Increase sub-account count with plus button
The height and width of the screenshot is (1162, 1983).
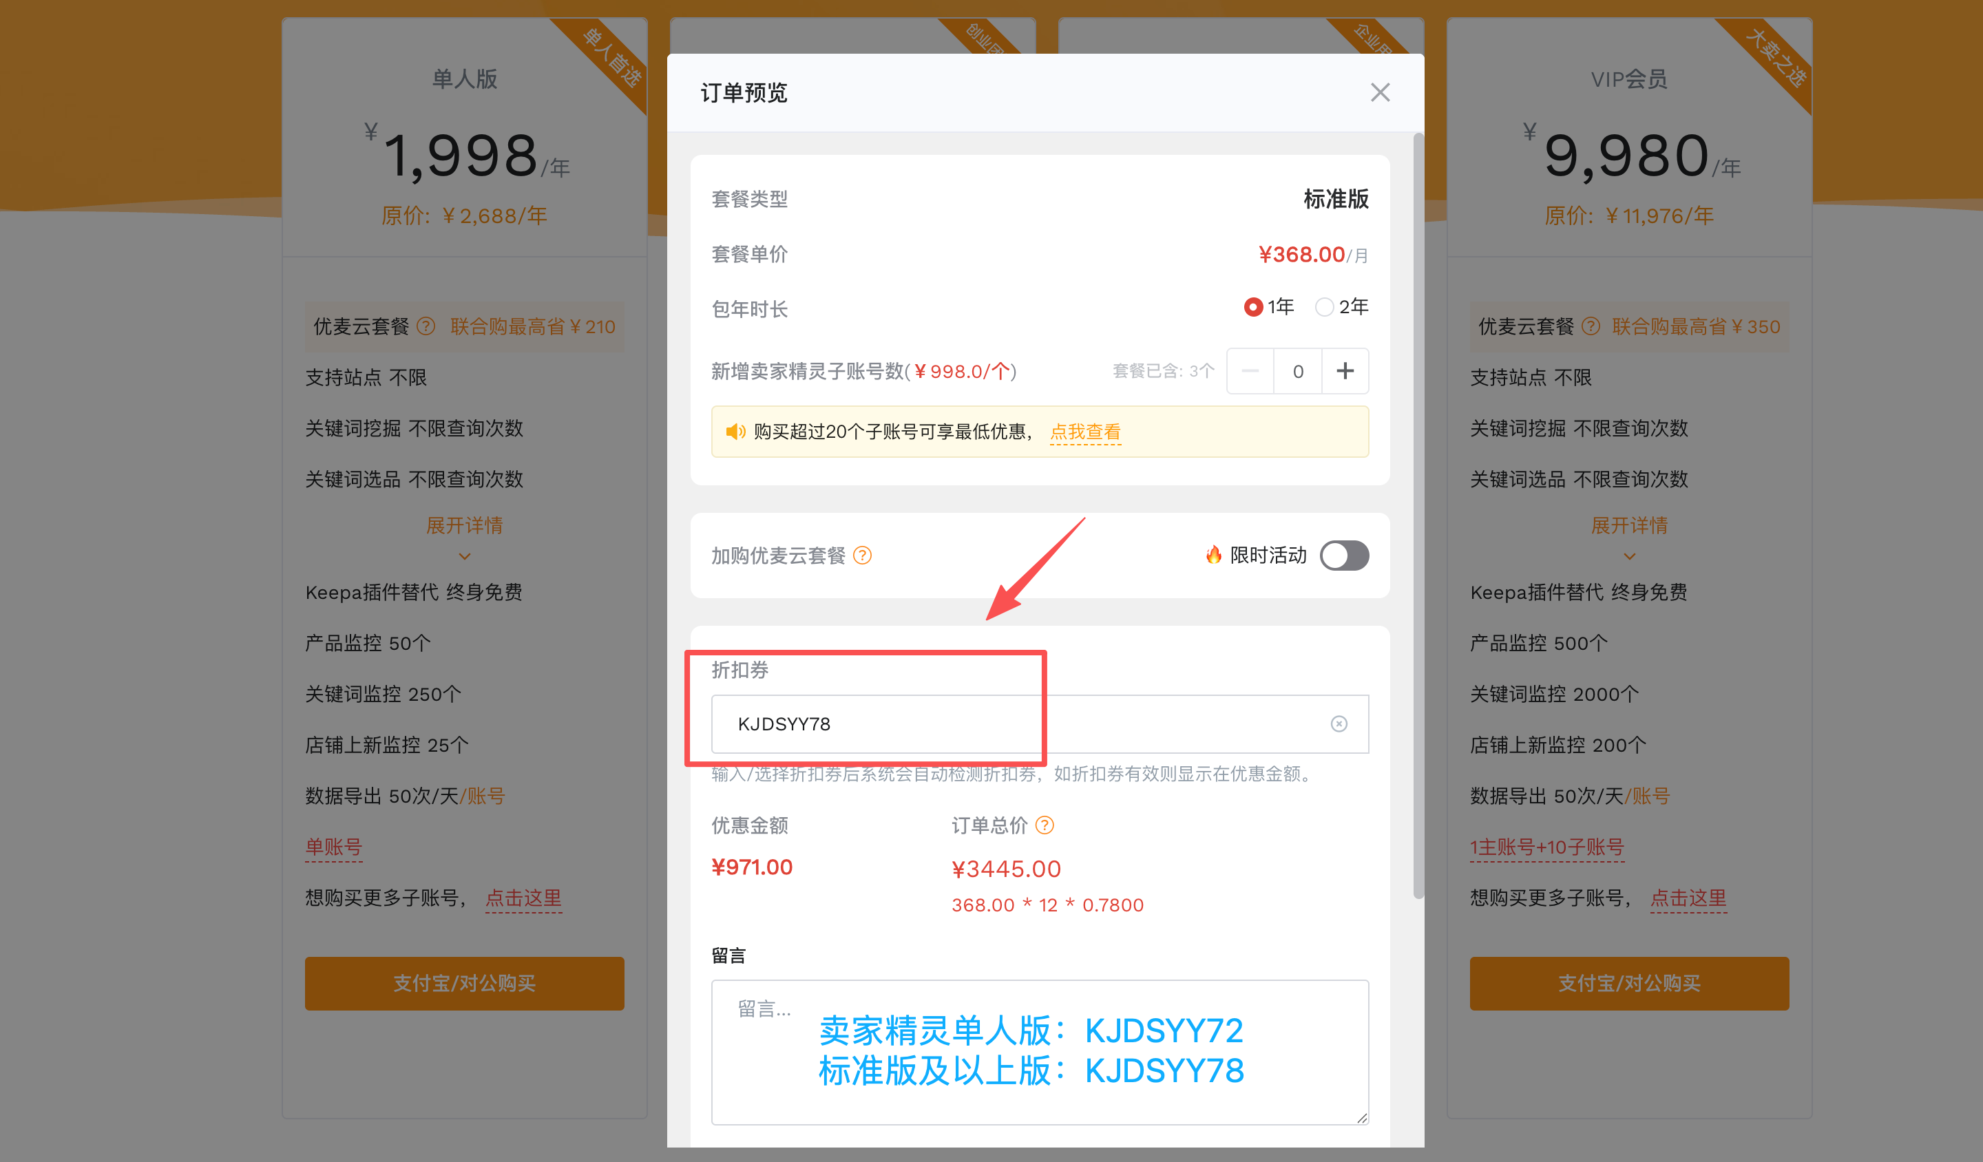click(x=1345, y=370)
